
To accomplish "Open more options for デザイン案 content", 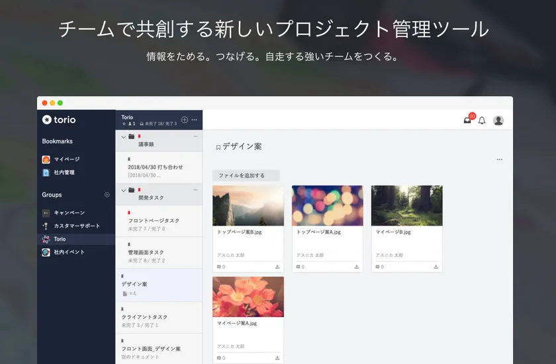I will tap(499, 159).
